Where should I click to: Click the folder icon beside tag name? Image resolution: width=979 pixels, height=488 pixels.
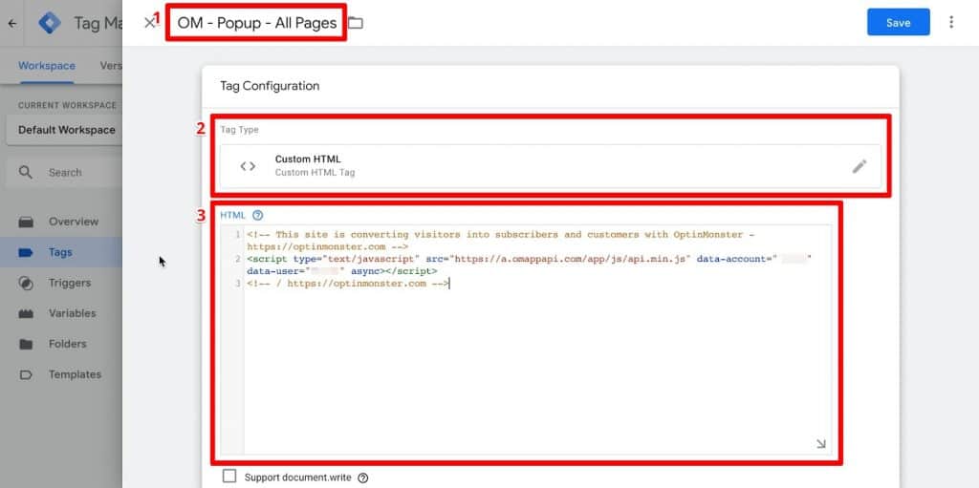(x=356, y=23)
